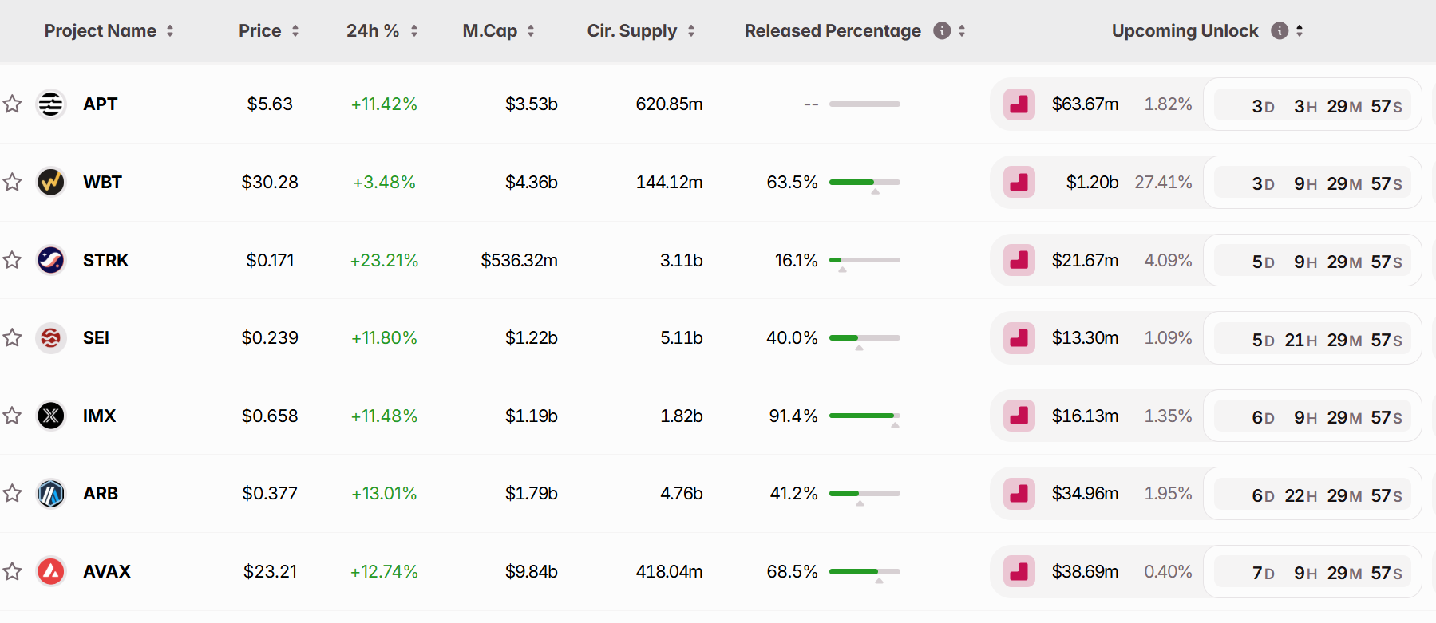
Task: Click the Cir. Supply column header
Action: click(631, 31)
